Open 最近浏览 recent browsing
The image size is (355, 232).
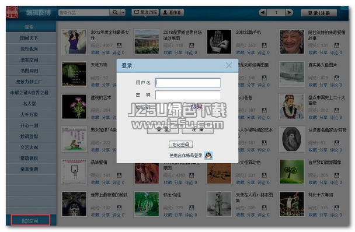coord(145,12)
